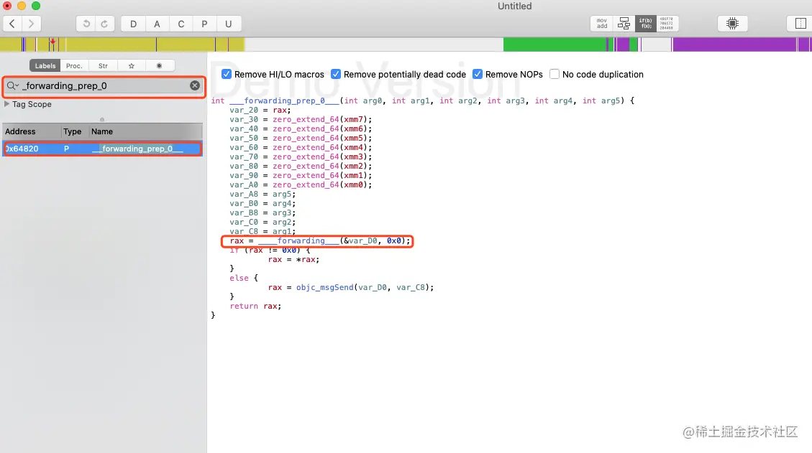Toggle Remove HI/LO macros checkbox
This screenshot has width=812, height=453.
(227, 74)
